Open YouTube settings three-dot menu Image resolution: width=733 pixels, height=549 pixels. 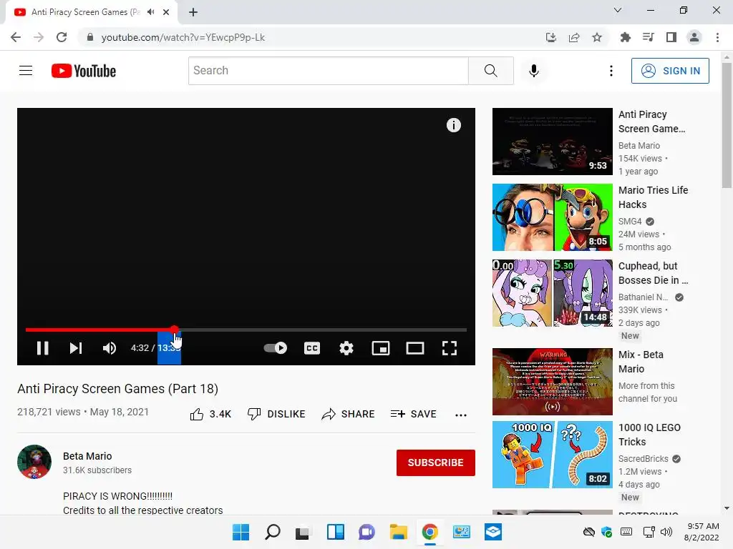611,71
